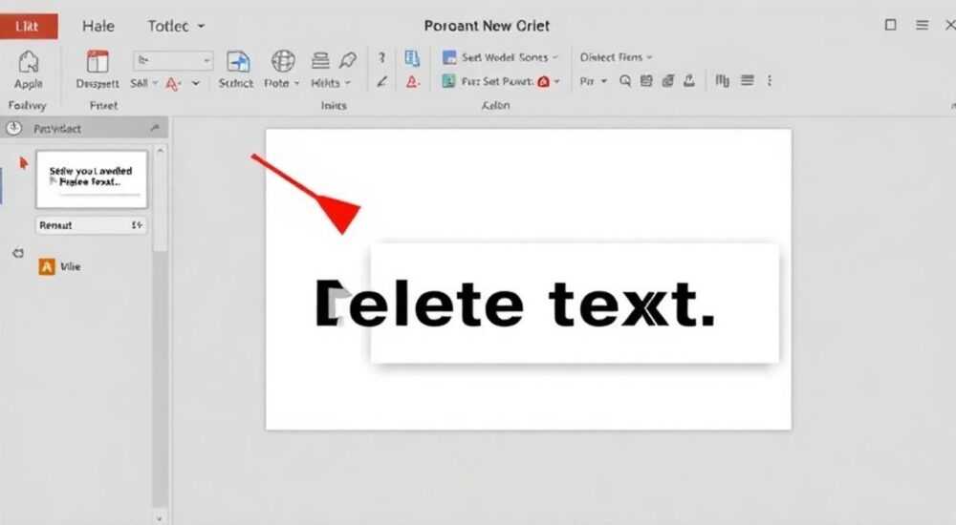Switch to the Hale tab
The image size is (956, 525).
(98, 26)
